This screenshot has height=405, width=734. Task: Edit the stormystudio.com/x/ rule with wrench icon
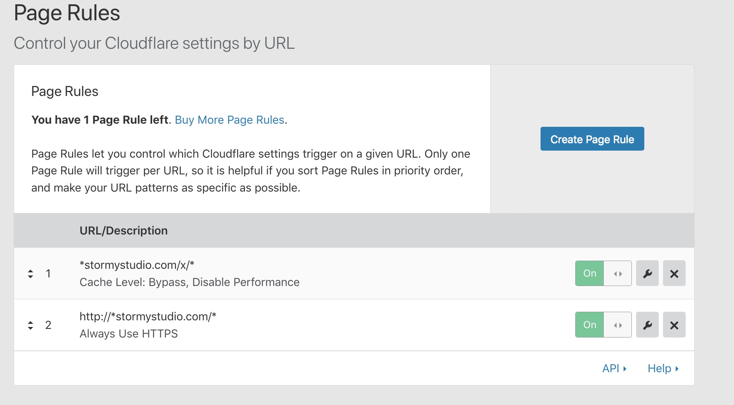[x=647, y=274]
